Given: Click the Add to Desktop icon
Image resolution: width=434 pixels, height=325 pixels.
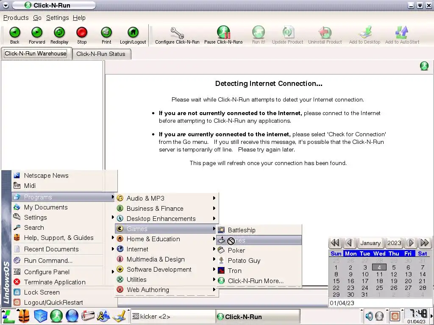Looking at the screenshot, I should (x=365, y=32).
